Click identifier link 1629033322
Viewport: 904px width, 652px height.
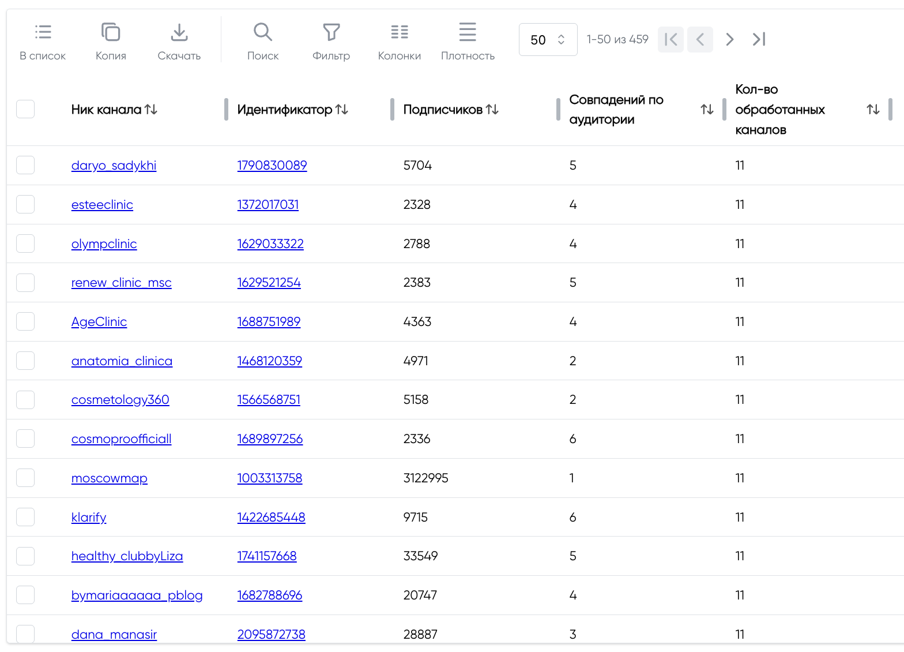pos(270,244)
